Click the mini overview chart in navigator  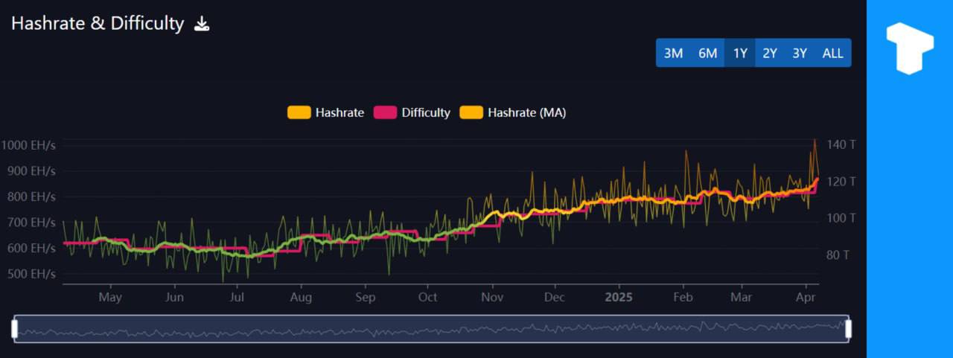tap(432, 328)
